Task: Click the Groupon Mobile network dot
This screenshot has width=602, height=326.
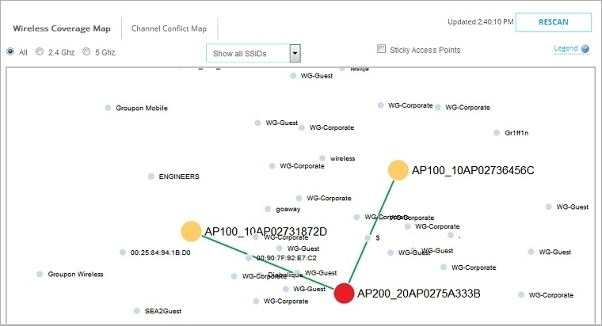Action: pos(108,108)
